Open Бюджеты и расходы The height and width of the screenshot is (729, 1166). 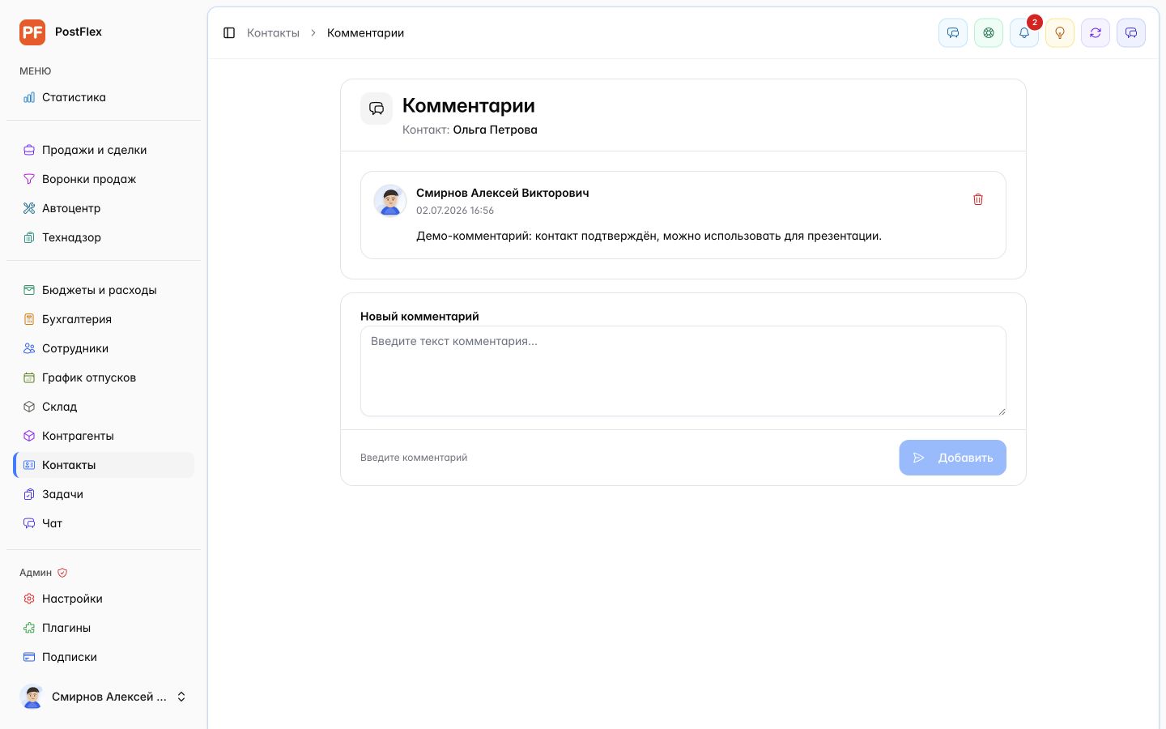click(104, 290)
